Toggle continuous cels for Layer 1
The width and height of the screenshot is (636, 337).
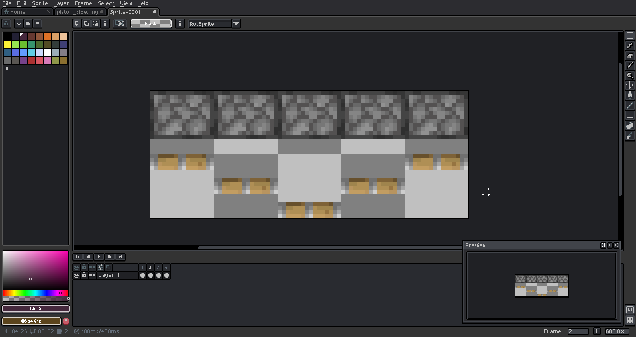tap(92, 275)
